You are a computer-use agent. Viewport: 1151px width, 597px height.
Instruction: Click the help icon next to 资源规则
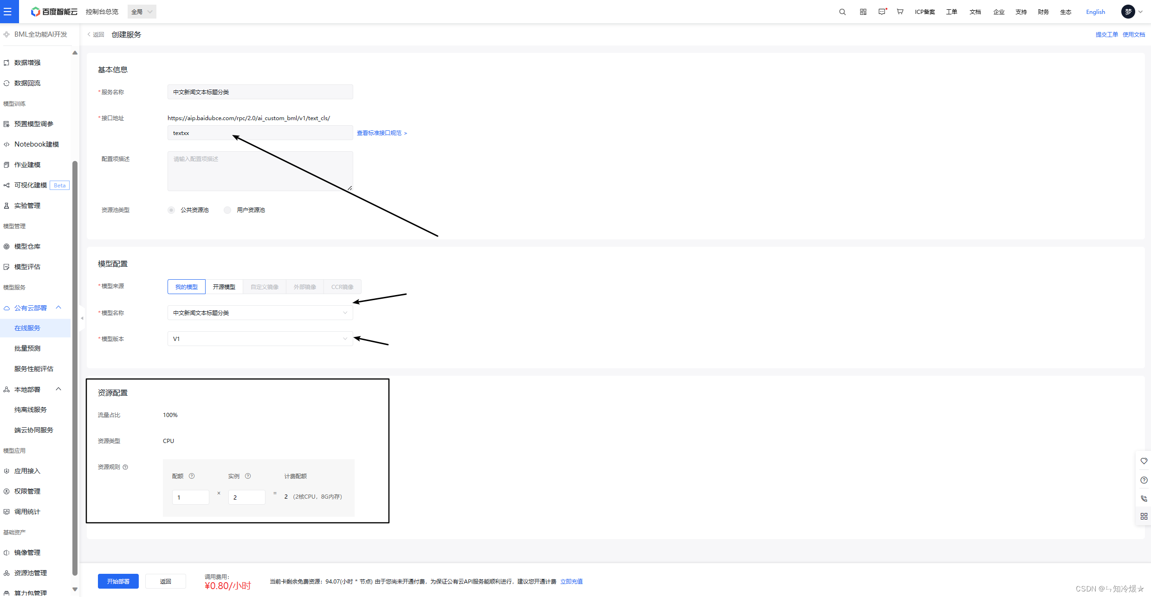[x=125, y=467]
